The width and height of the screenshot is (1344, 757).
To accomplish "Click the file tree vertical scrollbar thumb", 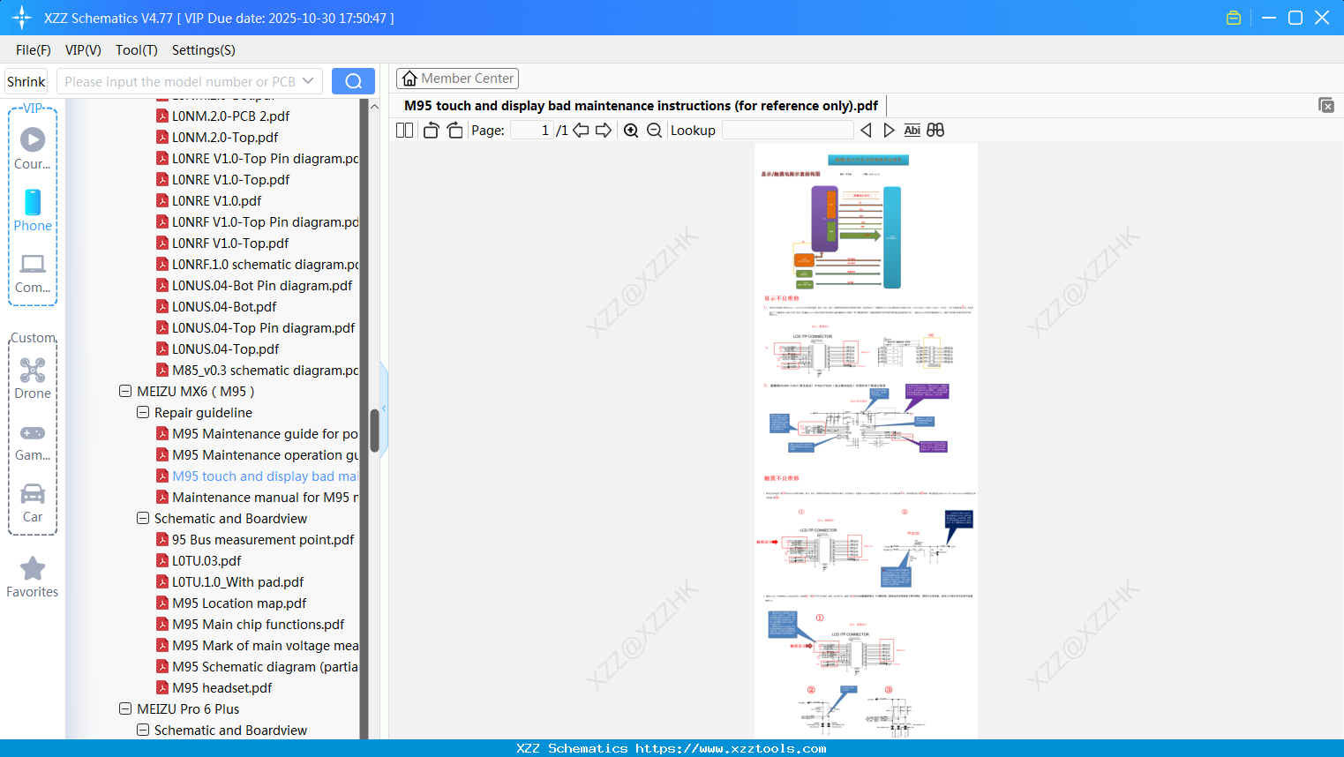I will pyautogui.click(x=374, y=431).
